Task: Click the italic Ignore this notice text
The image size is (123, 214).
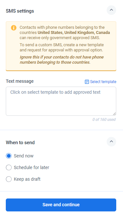Action: tap(62, 59)
